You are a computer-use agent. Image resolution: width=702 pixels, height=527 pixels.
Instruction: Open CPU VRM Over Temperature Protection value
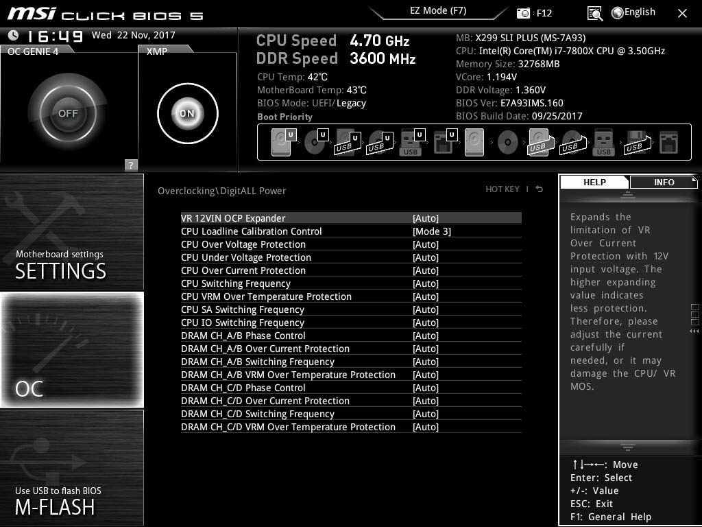pyautogui.click(x=425, y=296)
